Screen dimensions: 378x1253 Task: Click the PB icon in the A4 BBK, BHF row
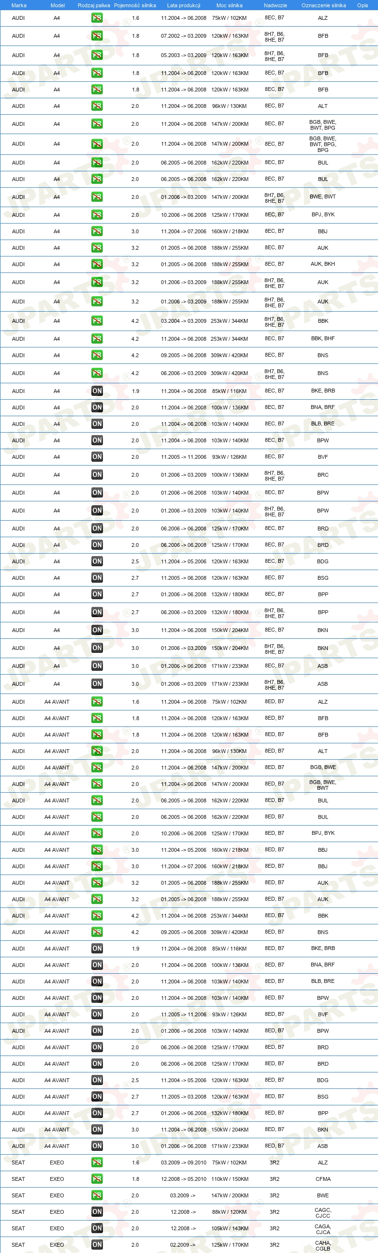97,339
